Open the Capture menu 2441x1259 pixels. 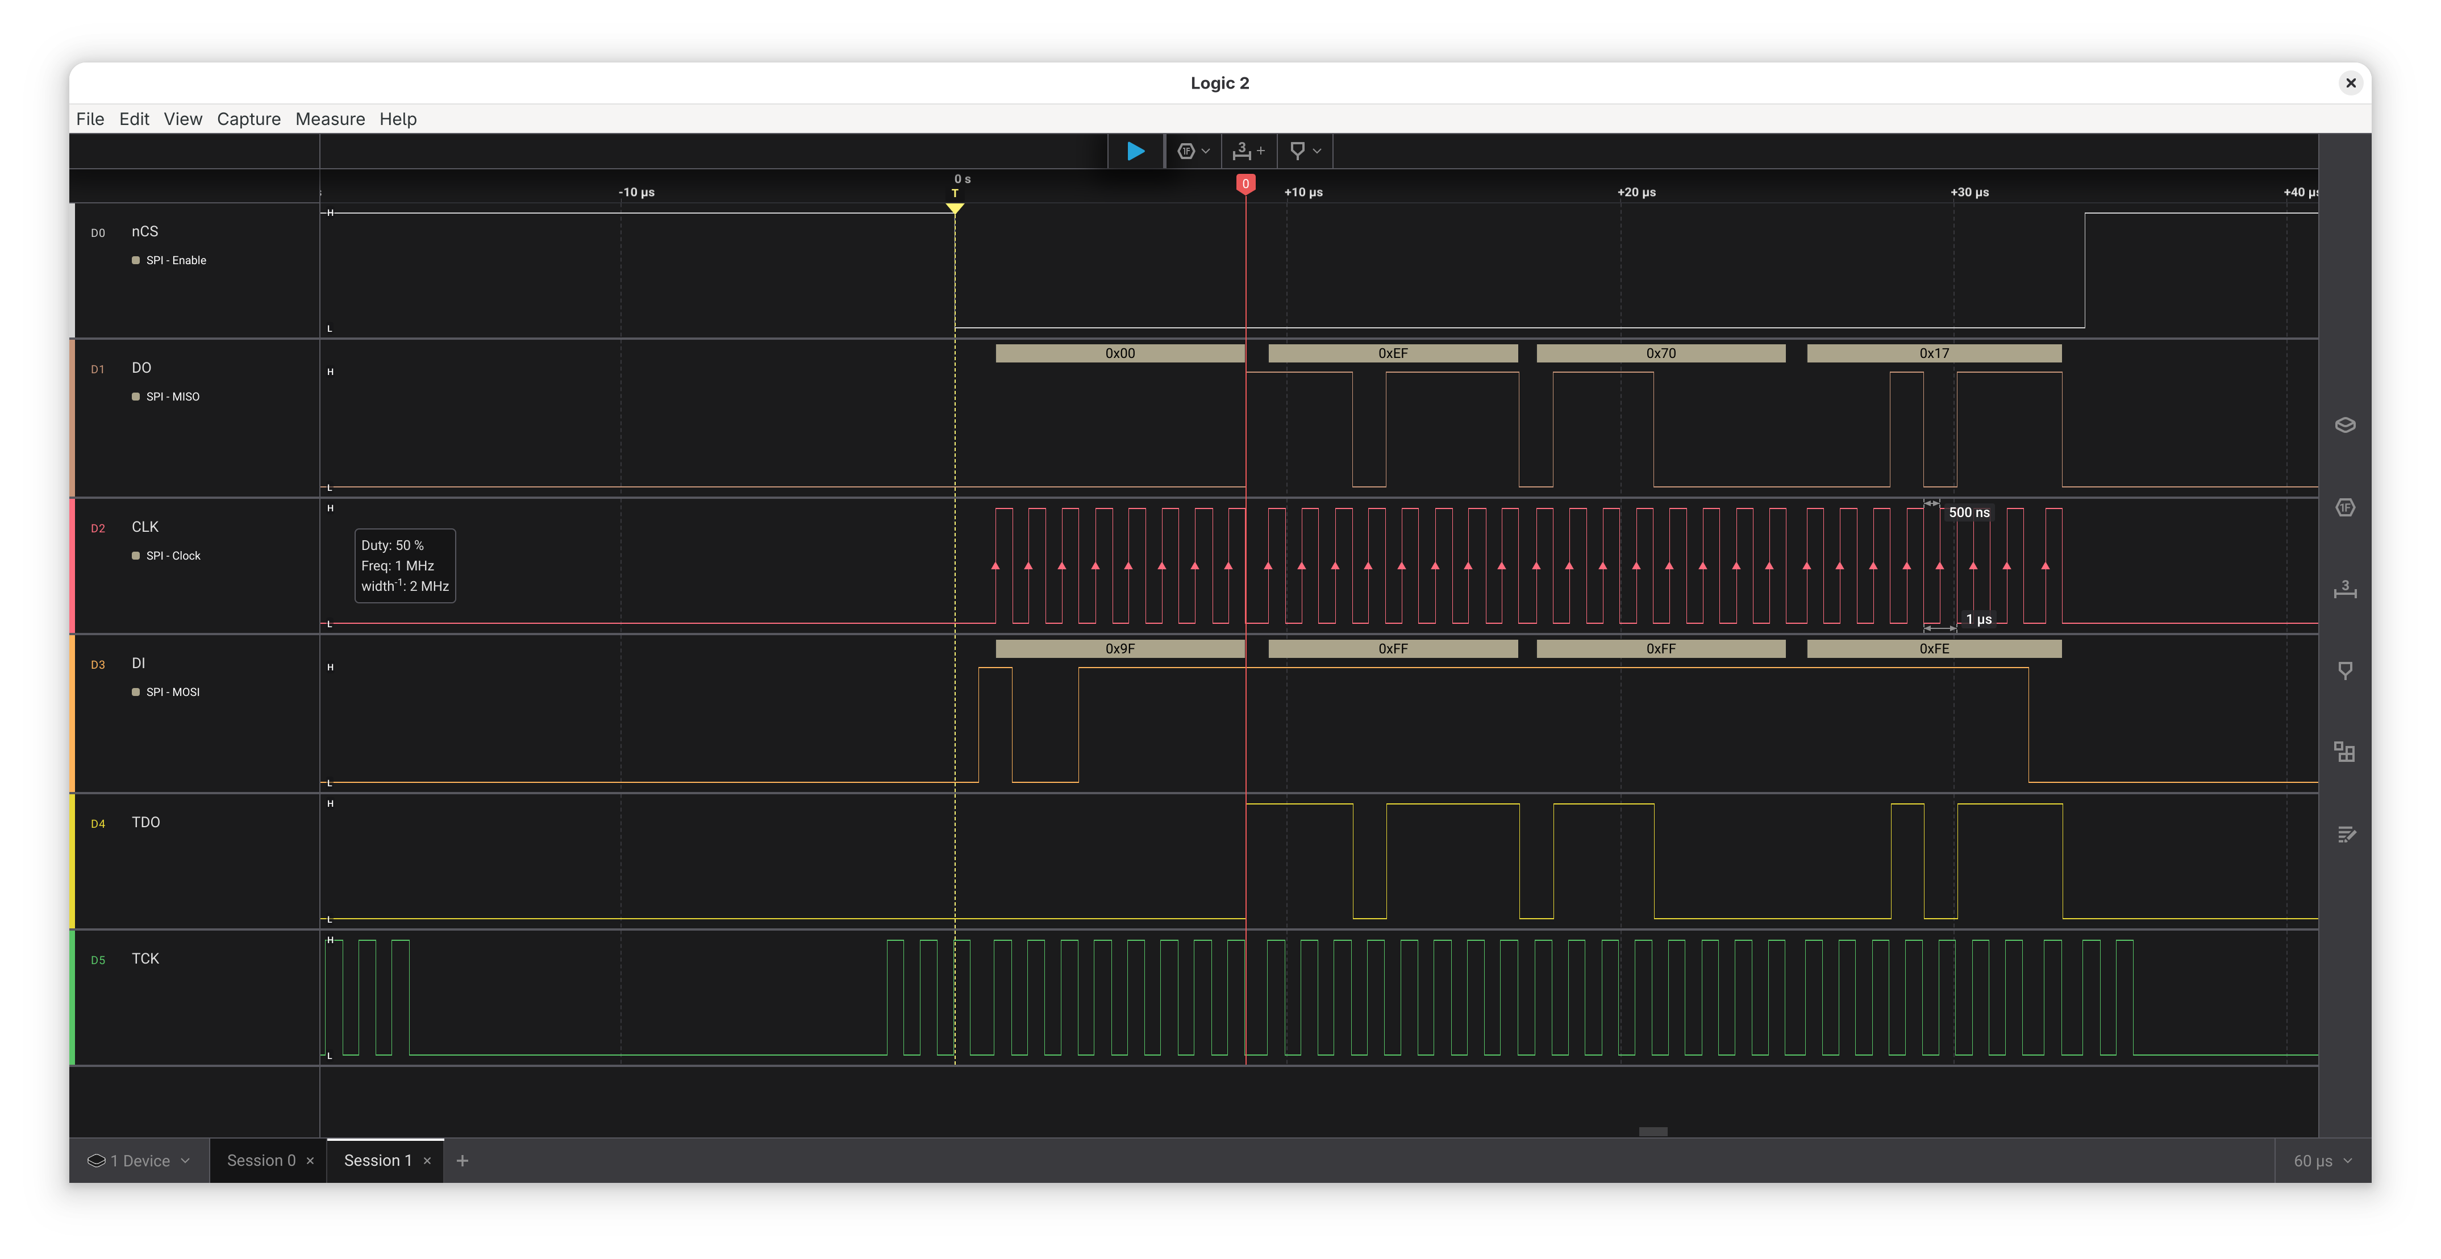(x=248, y=118)
